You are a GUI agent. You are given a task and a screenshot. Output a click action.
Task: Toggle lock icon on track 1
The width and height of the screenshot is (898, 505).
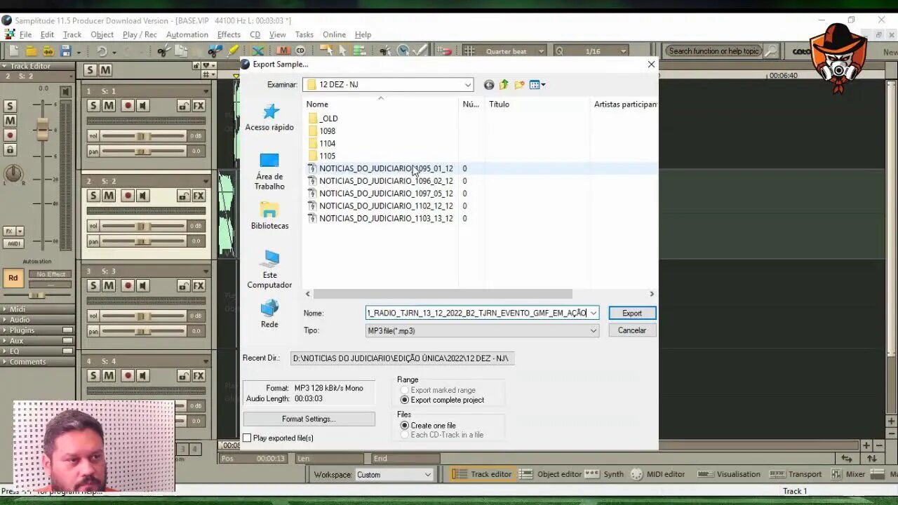183,106
